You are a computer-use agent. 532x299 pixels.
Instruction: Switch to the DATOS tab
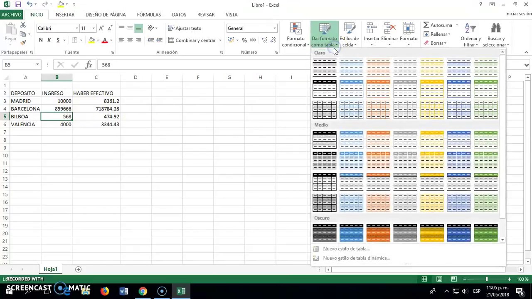[179, 15]
